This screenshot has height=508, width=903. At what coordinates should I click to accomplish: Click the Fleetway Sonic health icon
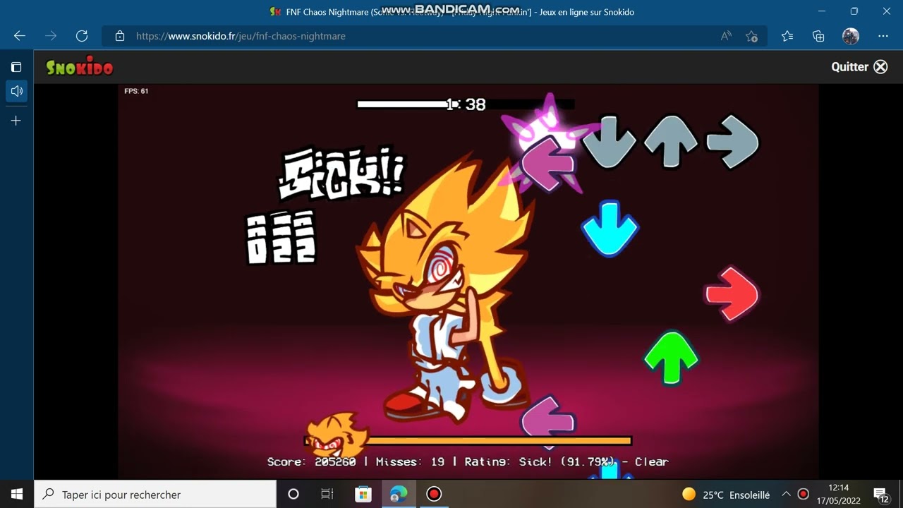pos(337,436)
